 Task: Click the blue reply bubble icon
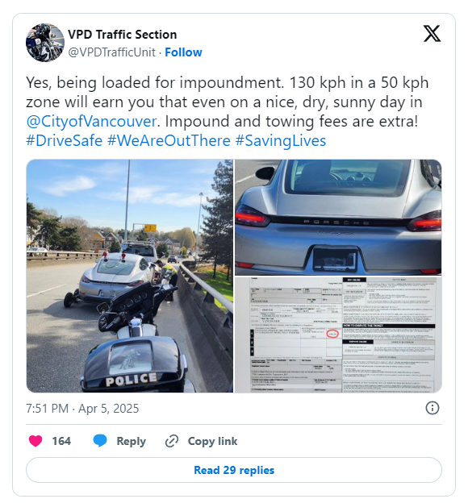click(x=100, y=441)
